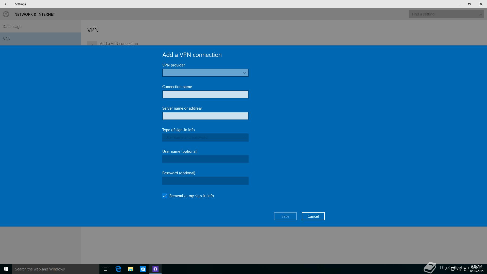Open Microsoft Edge from the taskbar

coord(118,269)
